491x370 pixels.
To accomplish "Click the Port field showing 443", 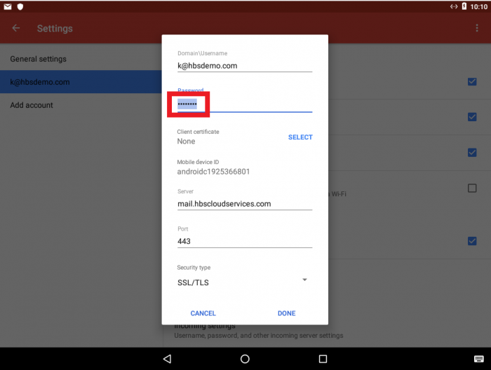I will [x=245, y=241].
